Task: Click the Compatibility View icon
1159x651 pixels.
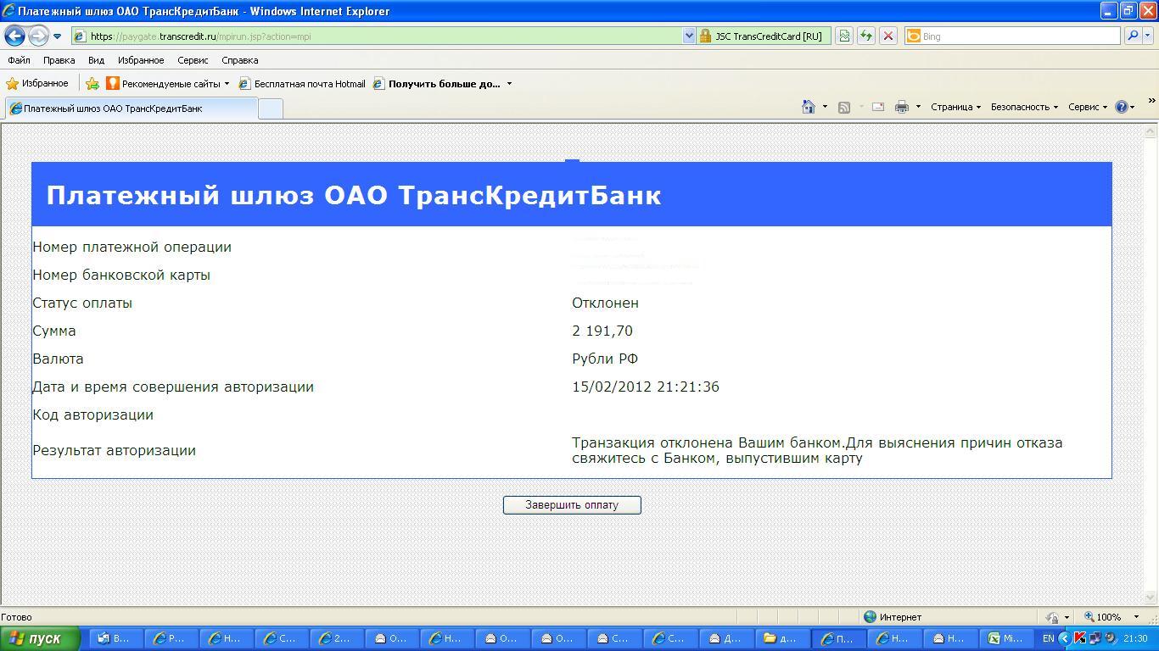Action: [x=843, y=36]
